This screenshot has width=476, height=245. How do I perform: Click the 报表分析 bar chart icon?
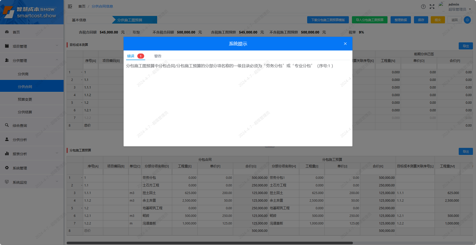7,154
